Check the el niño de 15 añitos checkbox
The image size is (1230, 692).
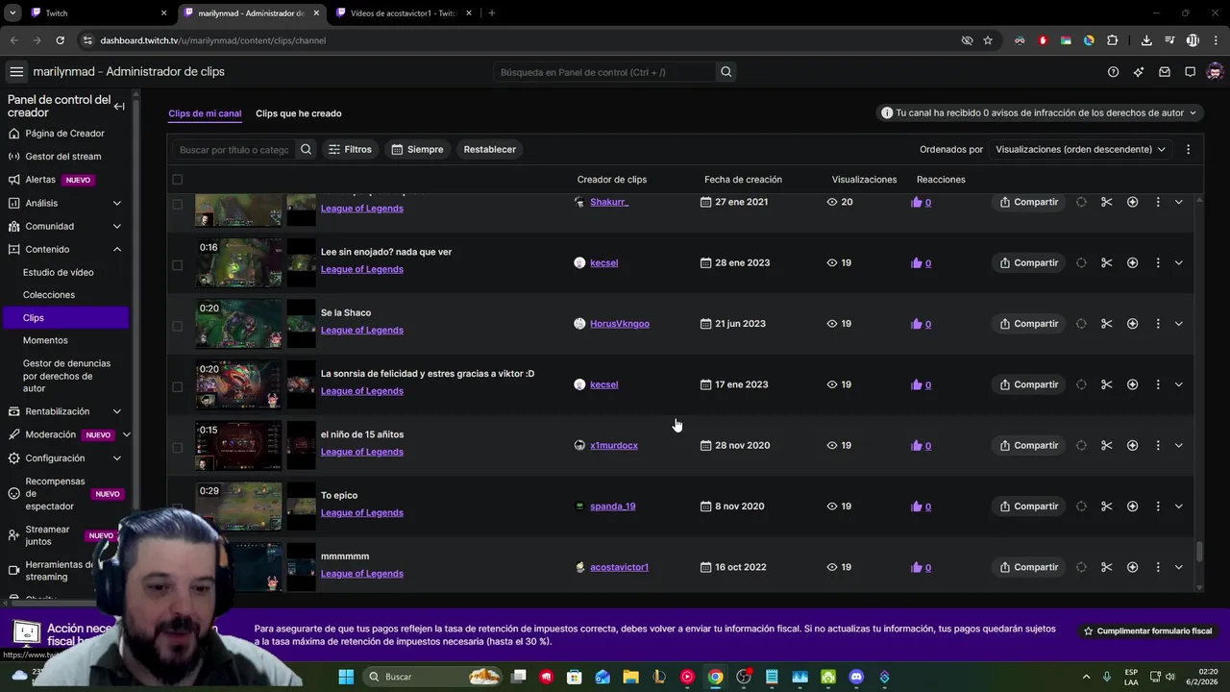click(177, 448)
